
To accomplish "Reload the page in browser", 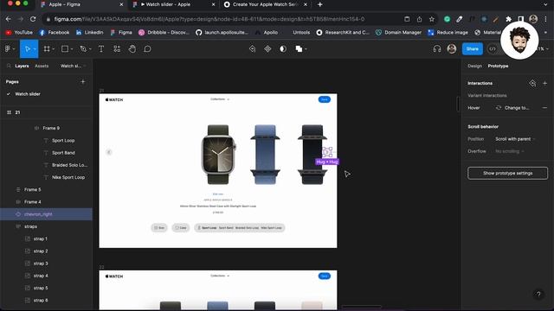I will point(33,19).
